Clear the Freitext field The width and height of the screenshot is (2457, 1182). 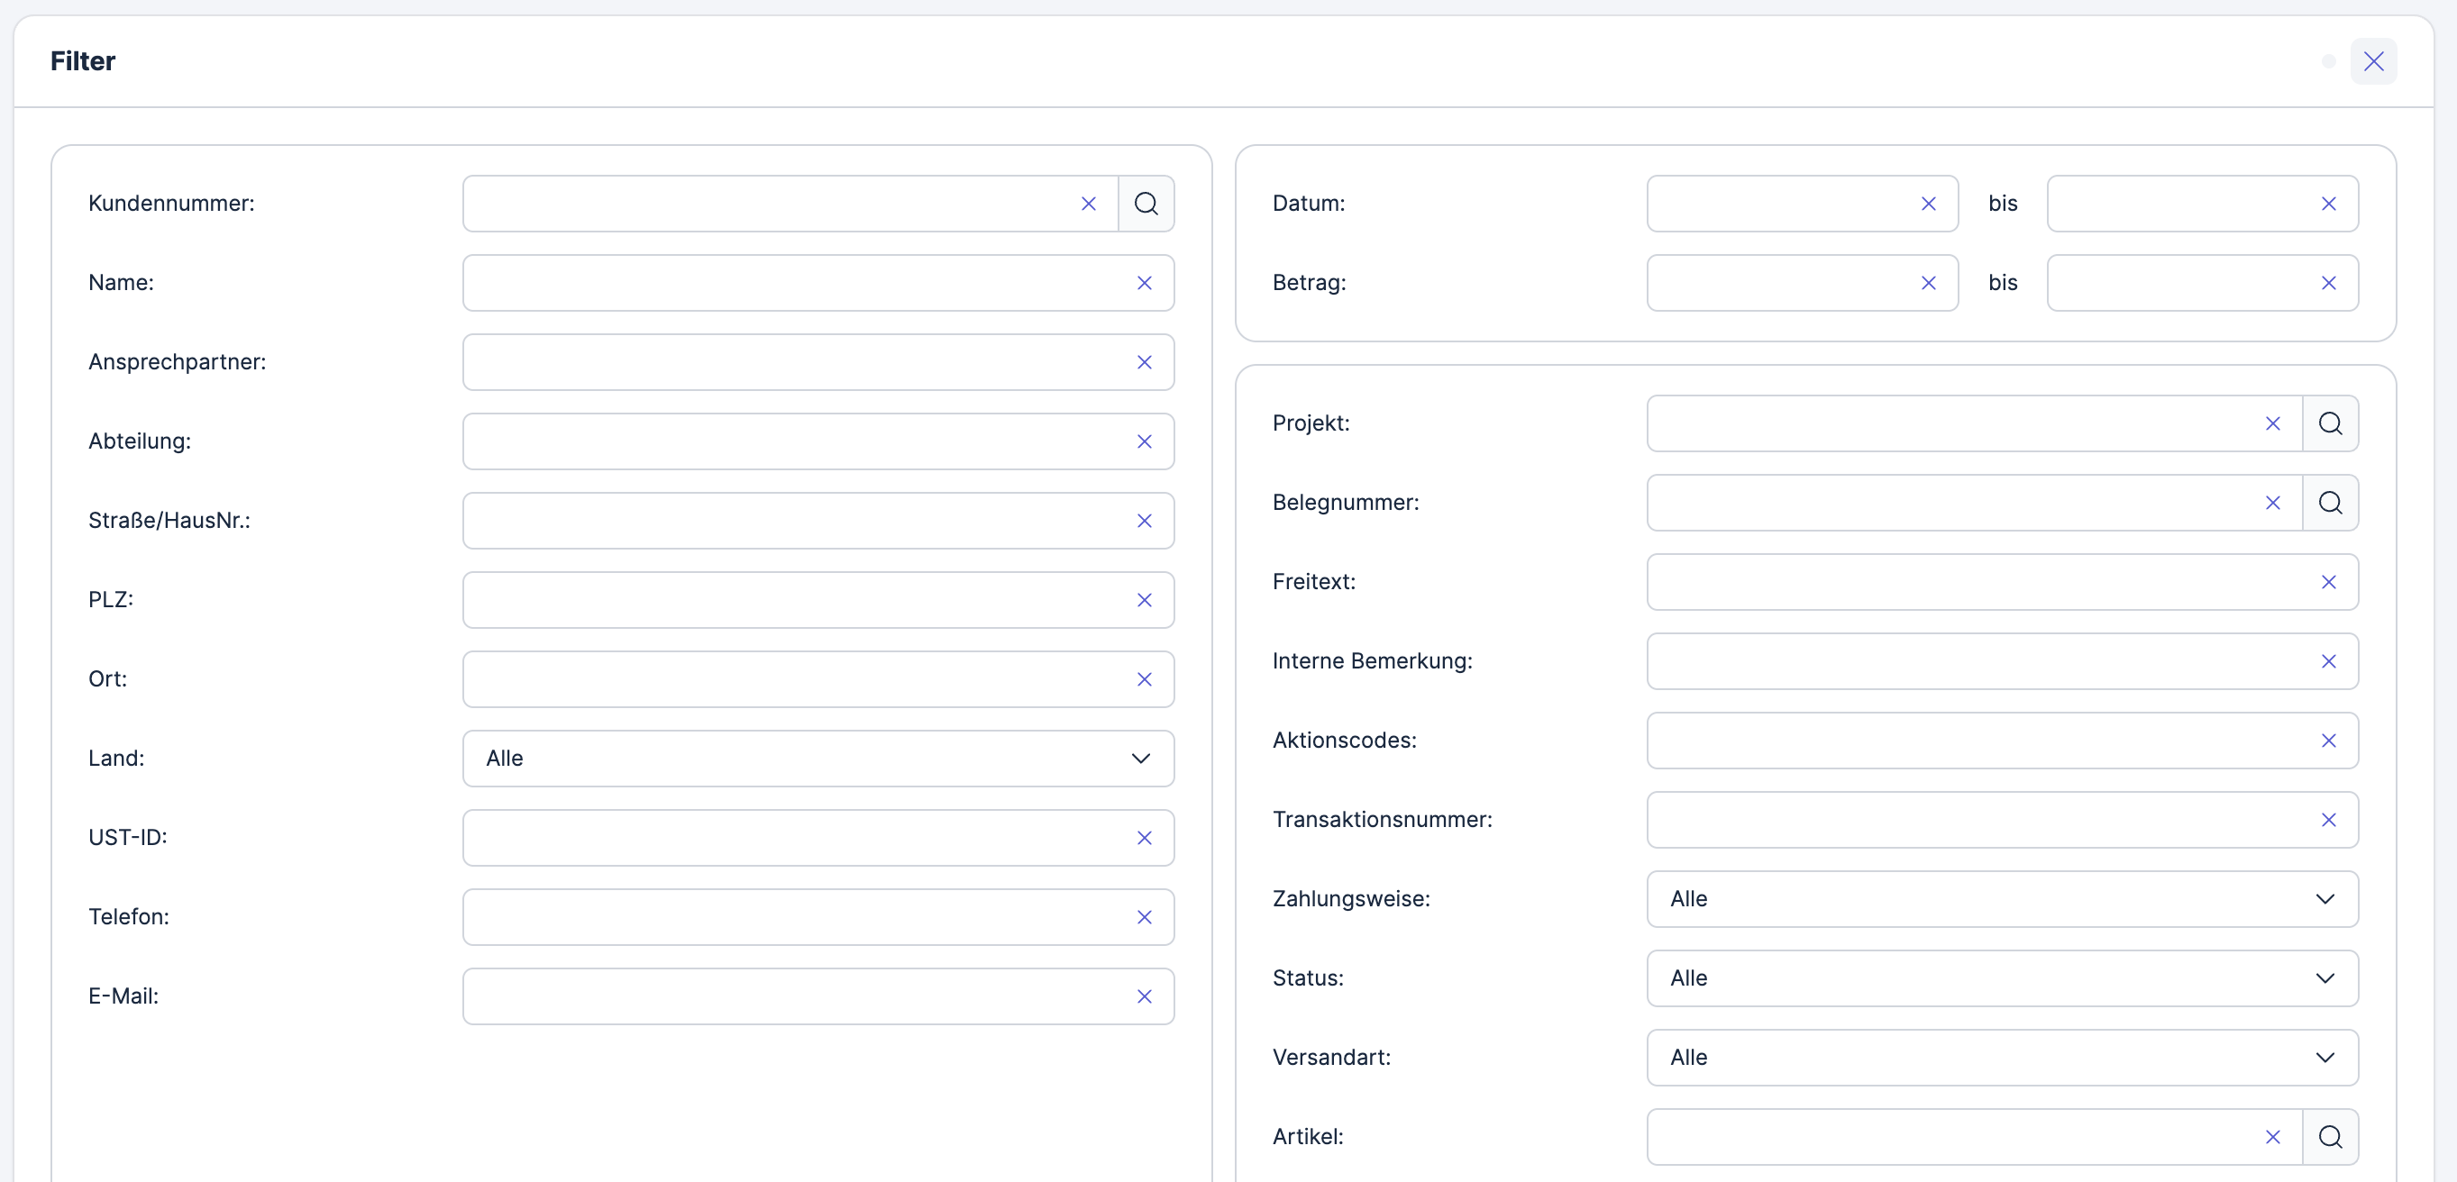2327,581
